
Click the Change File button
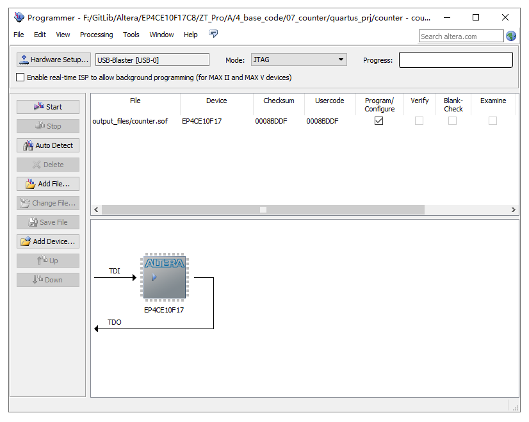[48, 203]
